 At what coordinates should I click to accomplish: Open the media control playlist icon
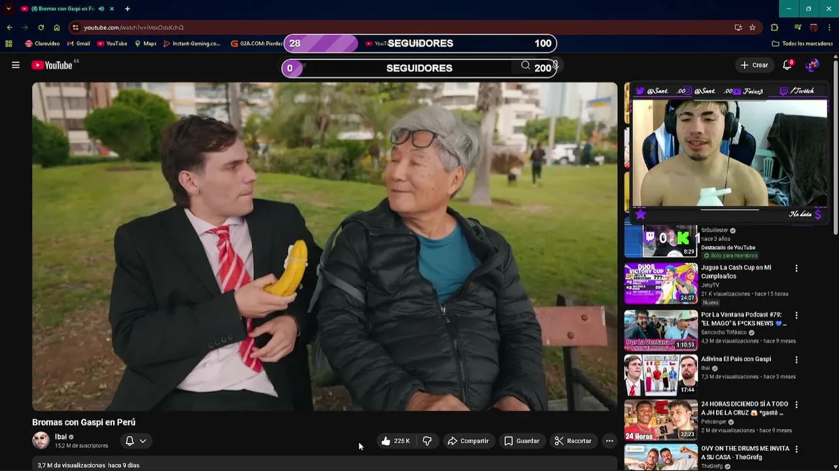[798, 27]
